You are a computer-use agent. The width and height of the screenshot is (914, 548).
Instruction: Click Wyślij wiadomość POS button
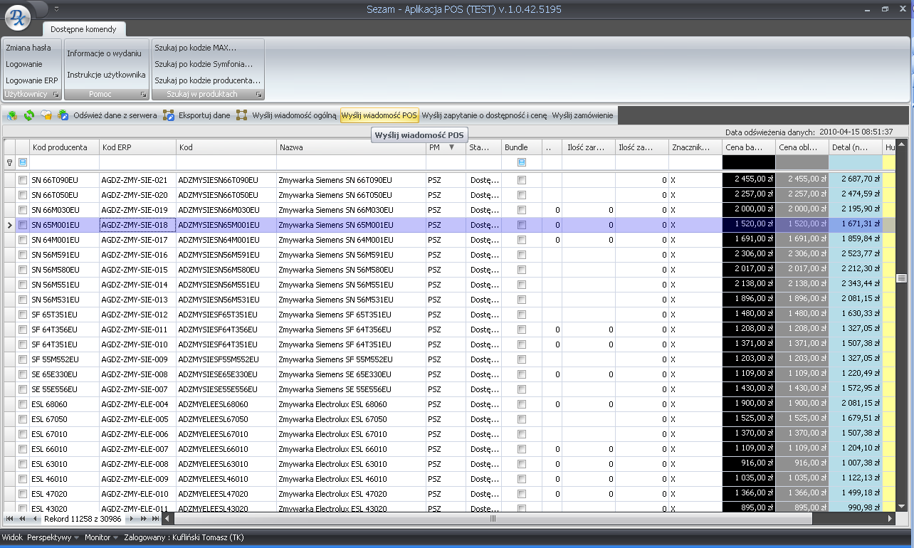pos(379,115)
